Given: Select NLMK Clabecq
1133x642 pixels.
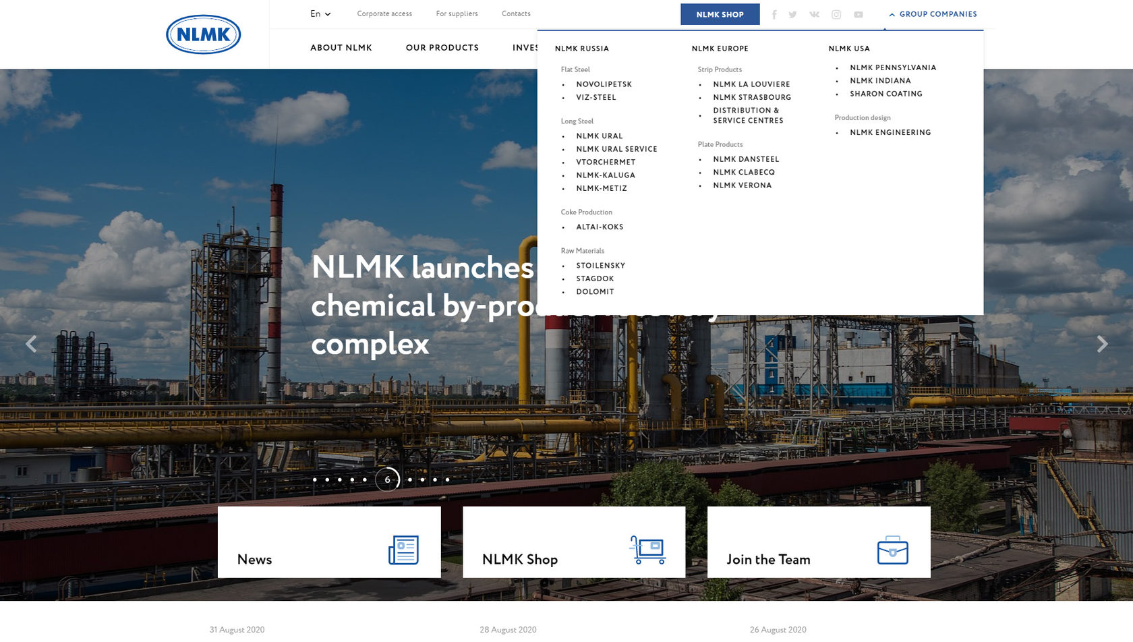Looking at the screenshot, I should click(x=744, y=172).
